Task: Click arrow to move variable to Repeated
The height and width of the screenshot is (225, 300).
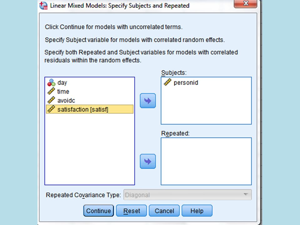Action: click(x=148, y=161)
